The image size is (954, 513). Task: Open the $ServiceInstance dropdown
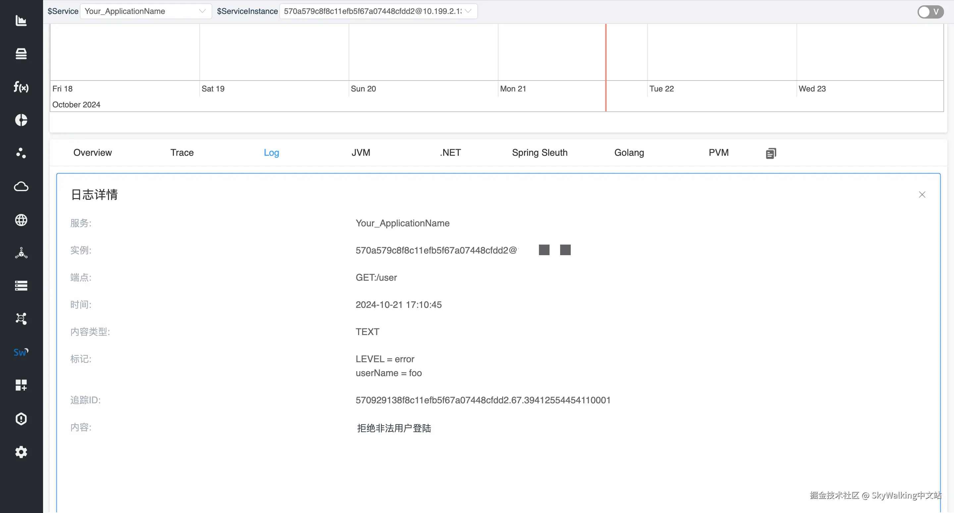[x=378, y=11]
